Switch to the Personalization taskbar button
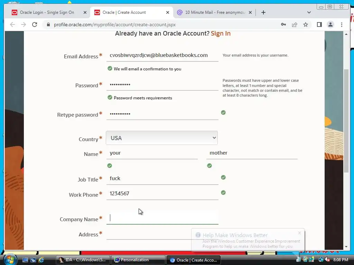 coord(138,260)
